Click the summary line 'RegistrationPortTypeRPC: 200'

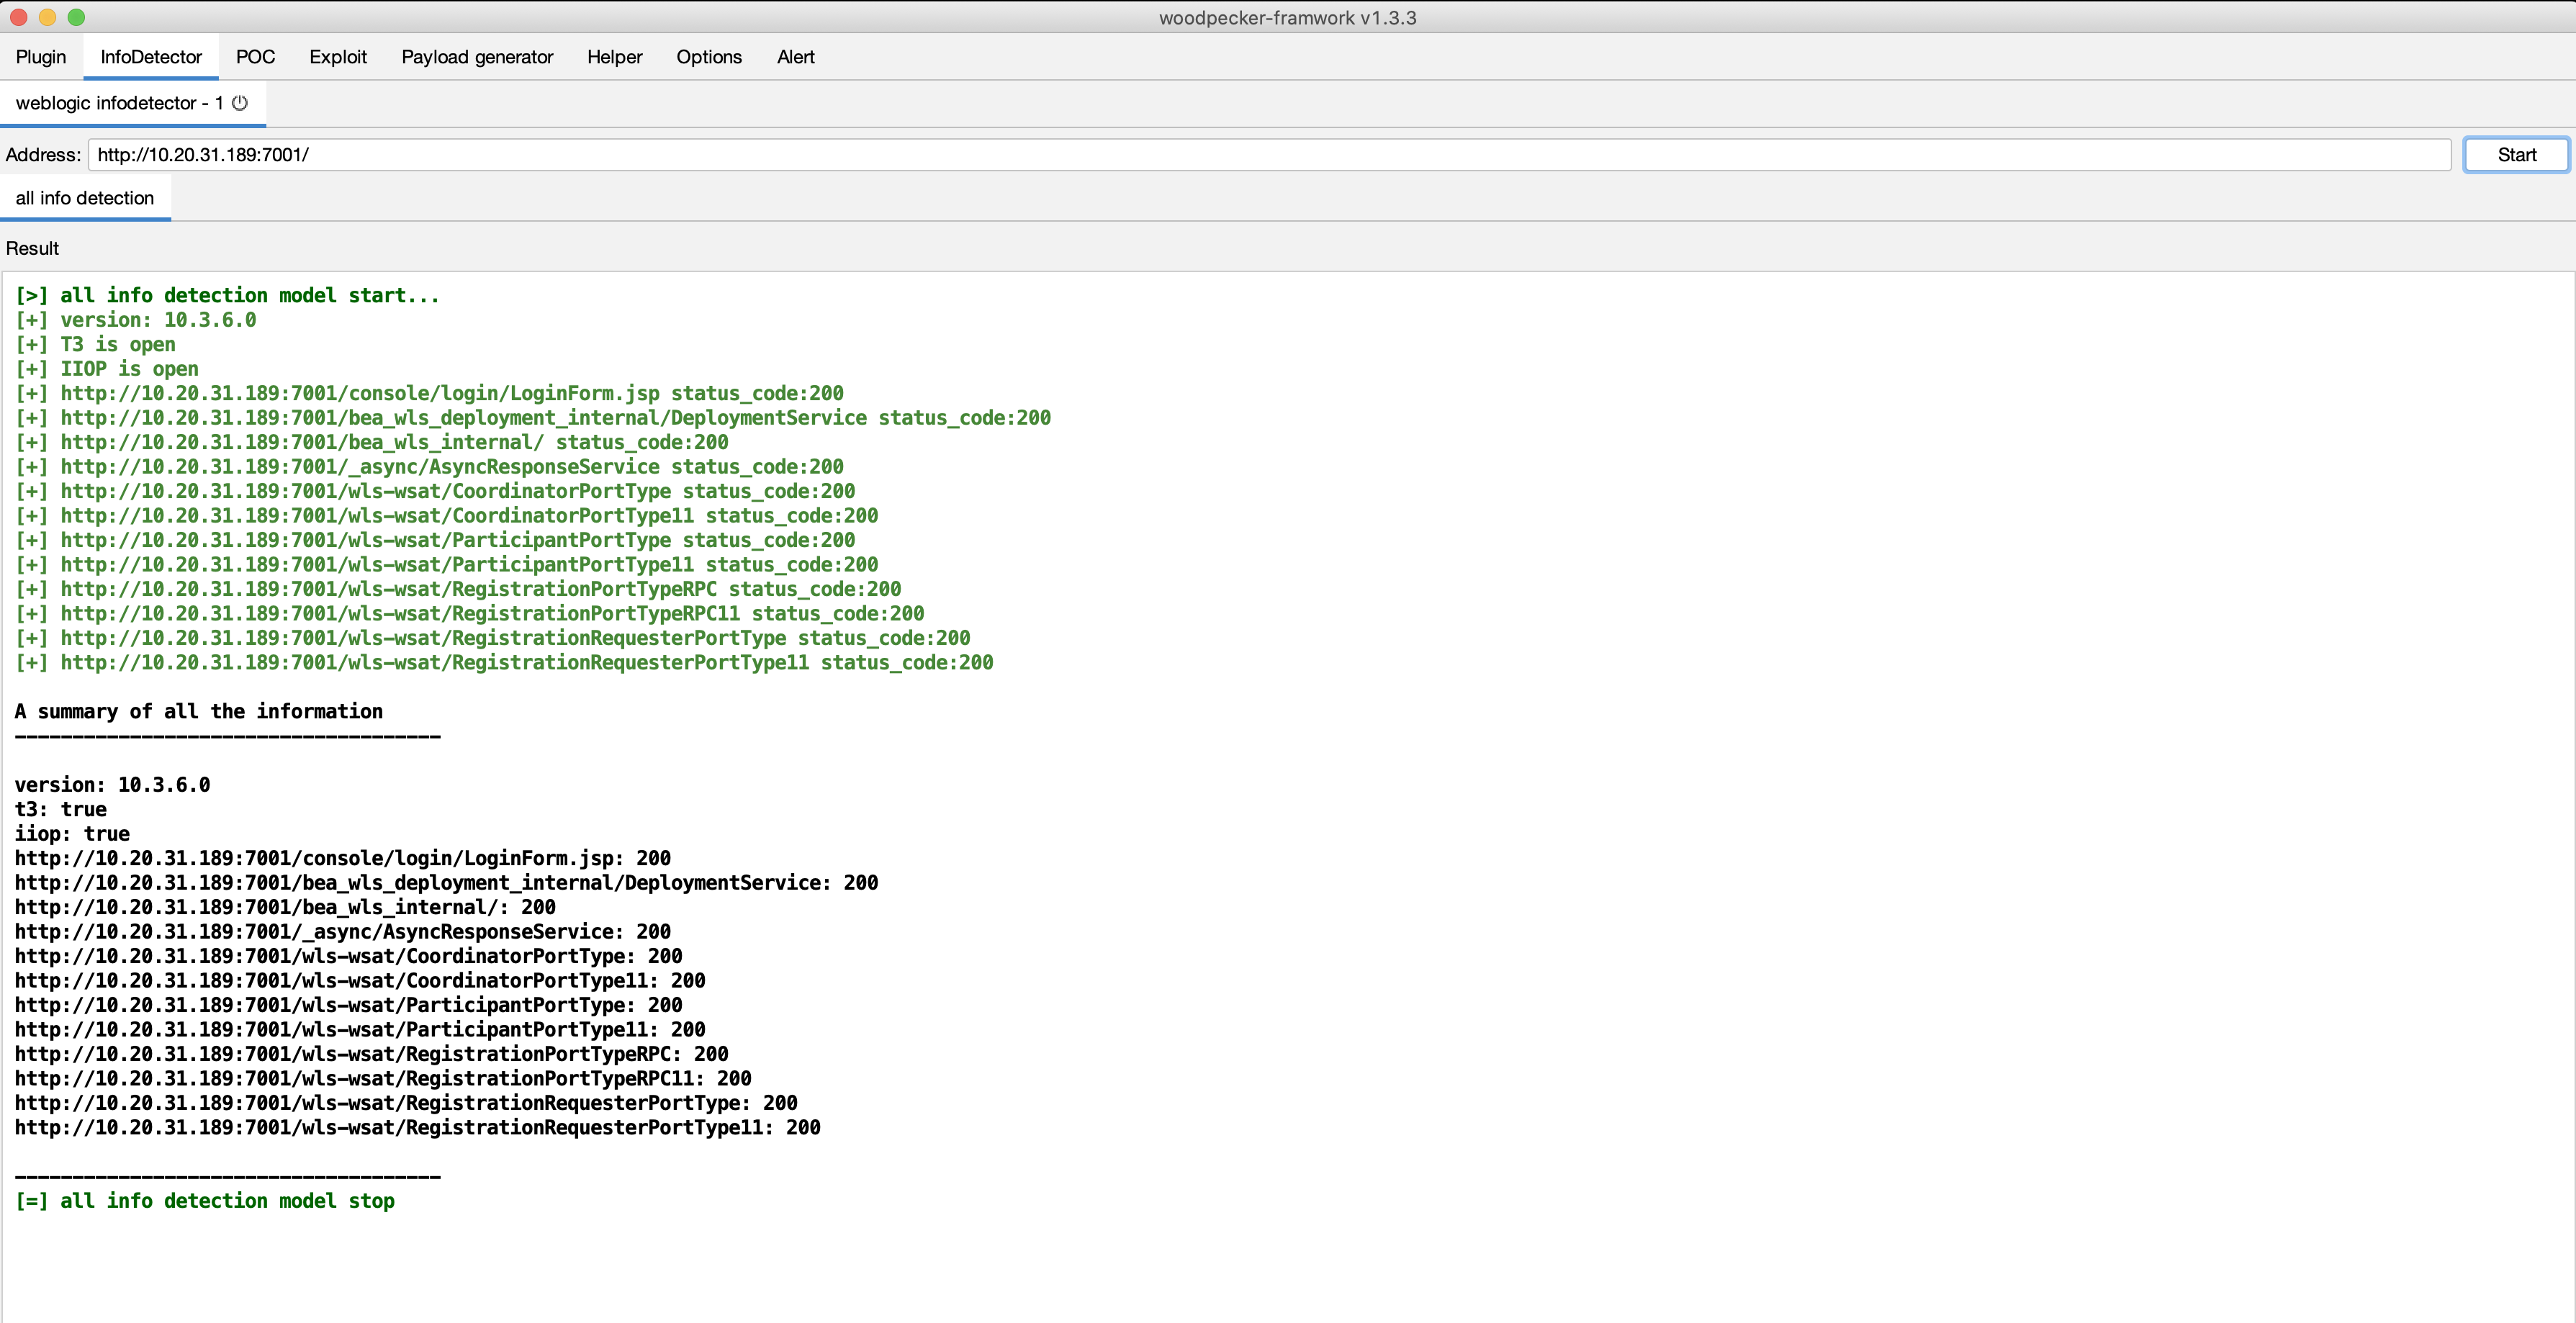tap(371, 1054)
